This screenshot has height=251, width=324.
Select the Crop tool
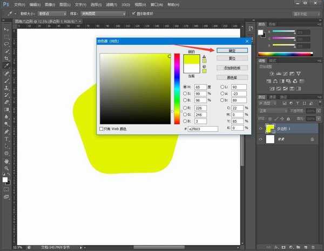[6, 58]
